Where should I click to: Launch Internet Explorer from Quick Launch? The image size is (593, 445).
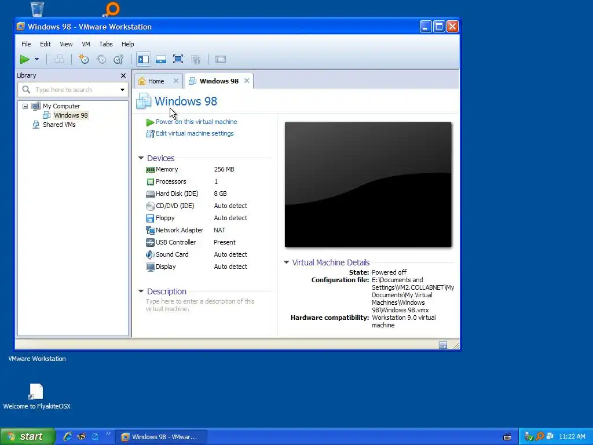(x=68, y=436)
